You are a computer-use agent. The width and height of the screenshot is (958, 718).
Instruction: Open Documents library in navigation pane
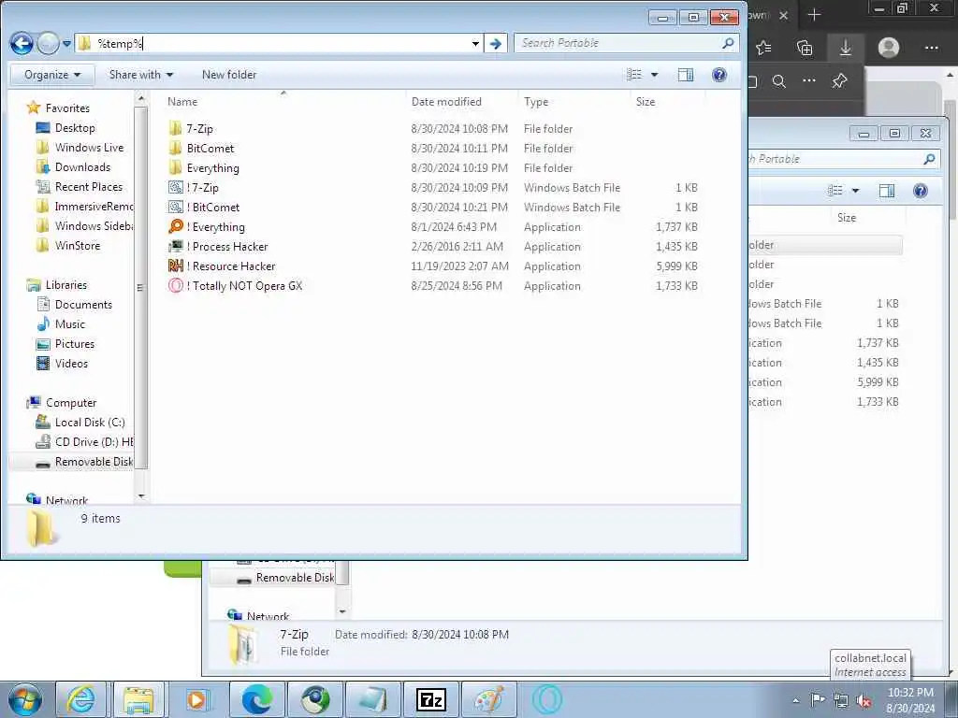click(83, 304)
